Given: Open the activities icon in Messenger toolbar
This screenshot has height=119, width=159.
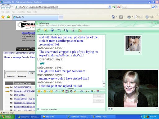Looking at the screenshot, I should [x=66, y=30].
